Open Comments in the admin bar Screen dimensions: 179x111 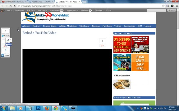(x=57, y=10)
